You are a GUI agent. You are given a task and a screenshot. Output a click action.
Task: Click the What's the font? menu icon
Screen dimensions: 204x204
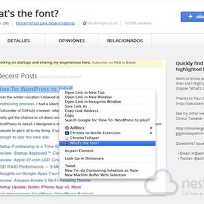point(67,143)
